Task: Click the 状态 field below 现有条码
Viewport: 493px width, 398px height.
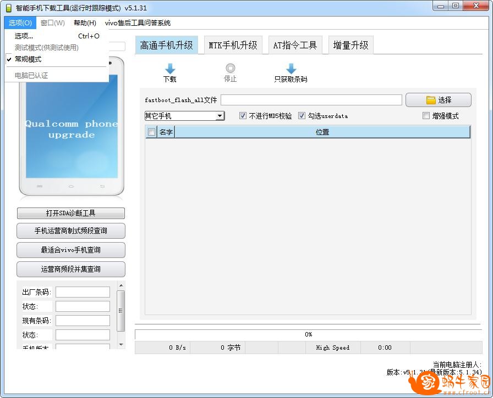Action: click(83, 335)
